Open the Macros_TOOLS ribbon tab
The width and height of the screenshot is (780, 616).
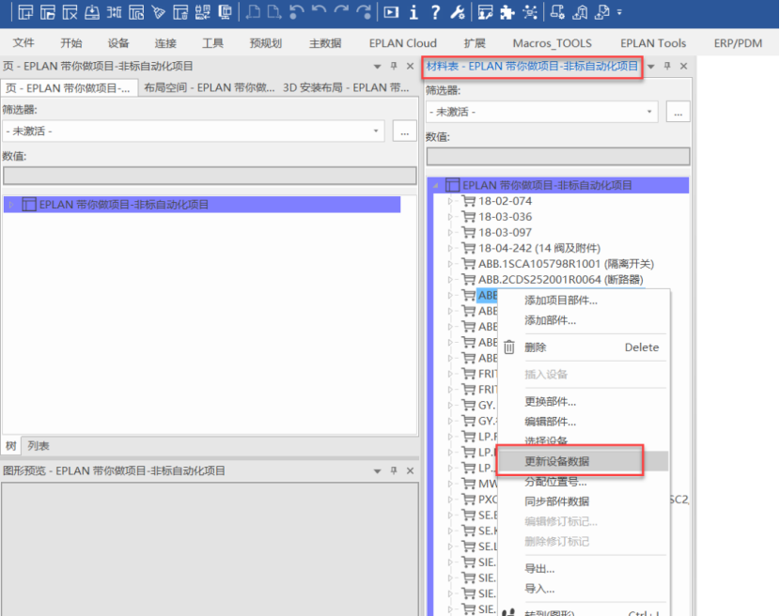point(553,43)
